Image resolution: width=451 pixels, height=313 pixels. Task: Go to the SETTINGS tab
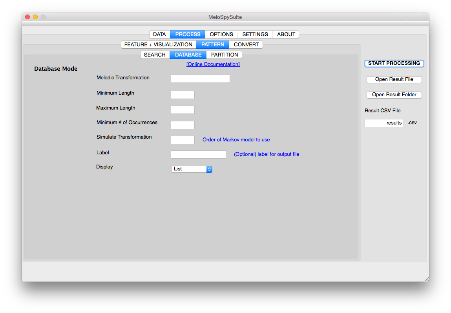255,34
